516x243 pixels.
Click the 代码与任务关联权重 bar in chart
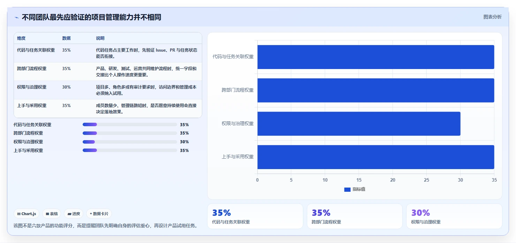point(375,57)
